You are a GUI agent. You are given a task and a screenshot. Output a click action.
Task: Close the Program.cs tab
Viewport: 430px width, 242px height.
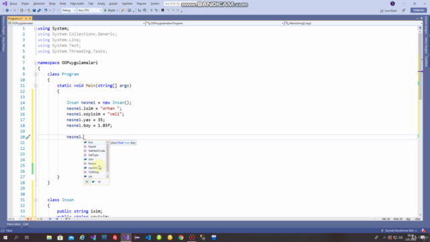(30, 18)
